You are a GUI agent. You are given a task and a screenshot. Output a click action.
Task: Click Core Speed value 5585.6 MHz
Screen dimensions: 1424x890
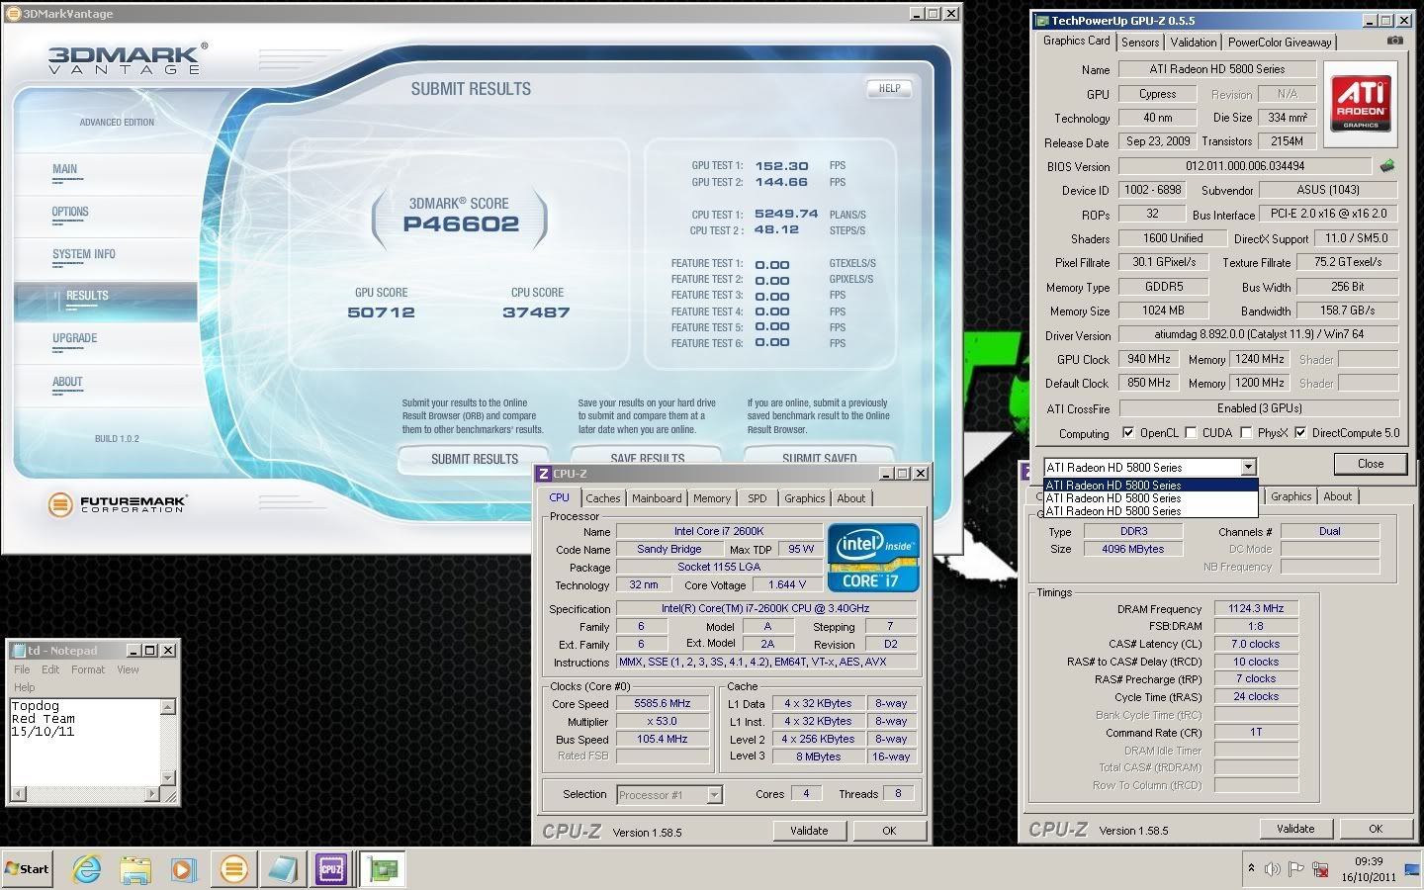coord(663,703)
